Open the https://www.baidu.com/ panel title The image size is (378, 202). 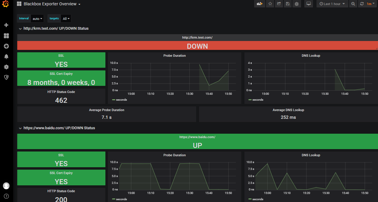coord(197,137)
